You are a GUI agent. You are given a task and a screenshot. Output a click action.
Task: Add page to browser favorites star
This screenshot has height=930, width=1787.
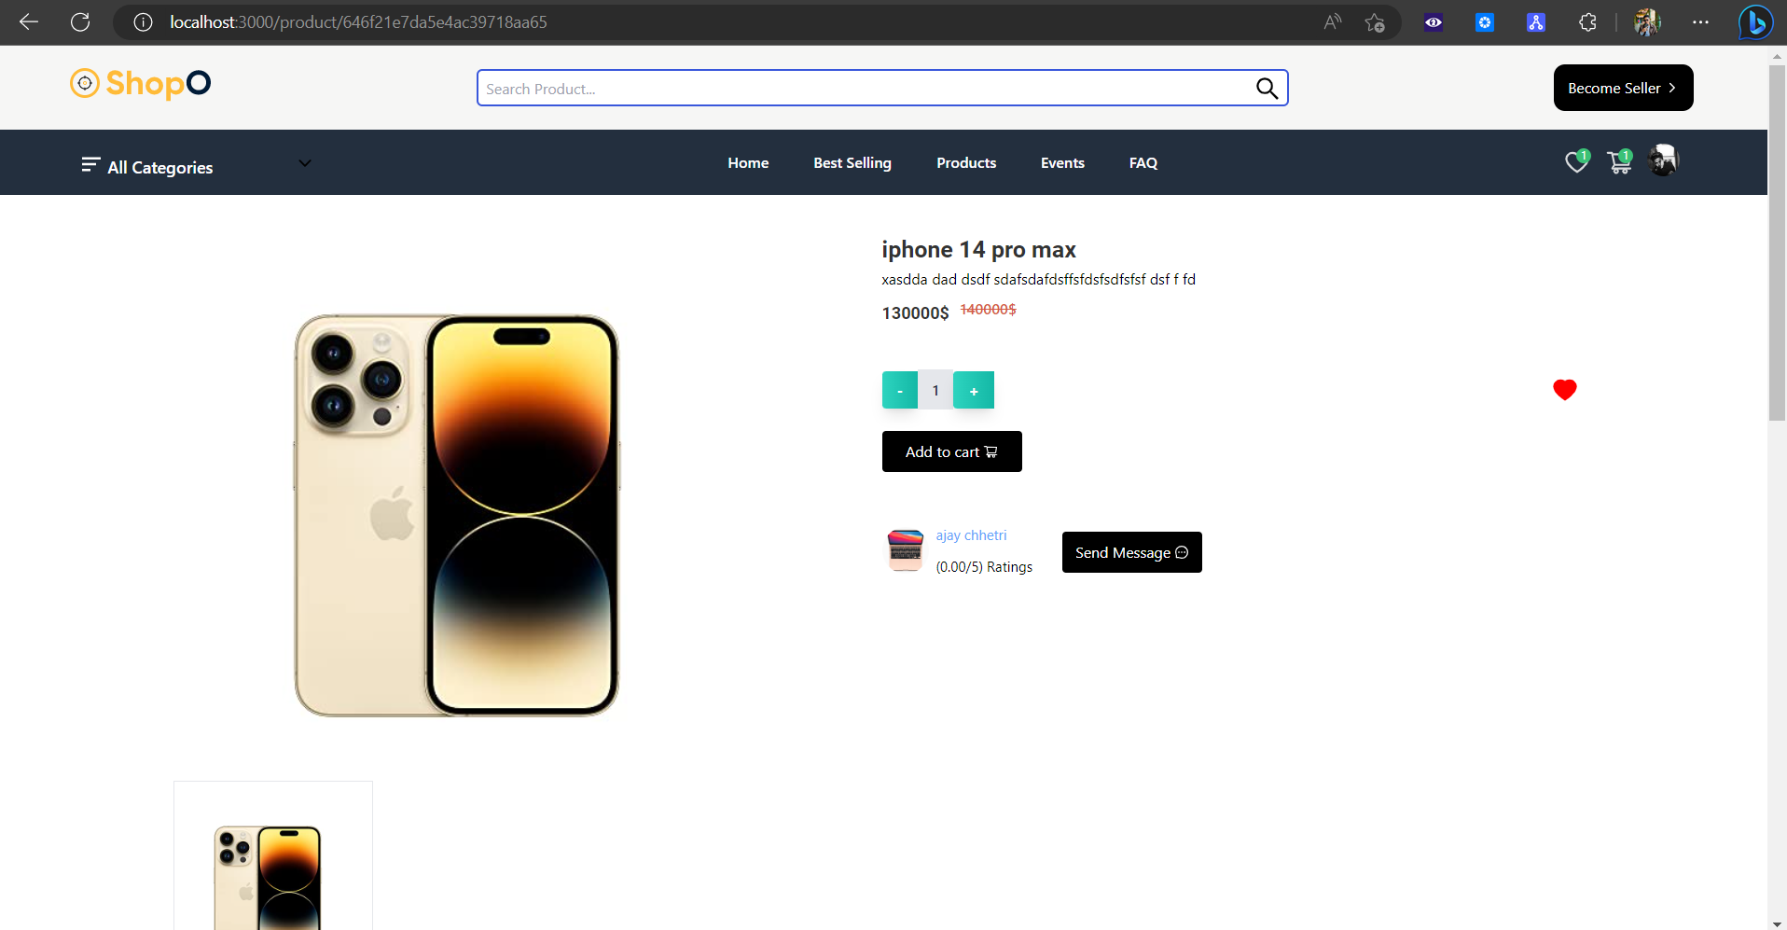click(x=1374, y=22)
